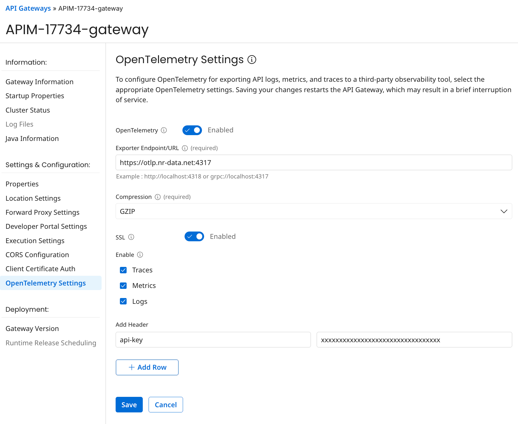The image size is (518, 424).
Task: Open the OpenTelemetry toggle info icon
Action: coord(164,130)
